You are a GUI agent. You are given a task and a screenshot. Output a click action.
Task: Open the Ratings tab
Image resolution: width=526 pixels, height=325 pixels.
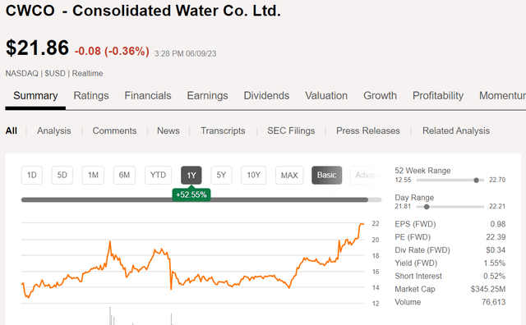pos(91,96)
